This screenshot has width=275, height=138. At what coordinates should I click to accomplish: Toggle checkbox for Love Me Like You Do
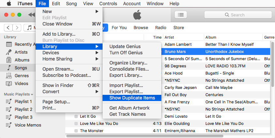(x=76, y=124)
